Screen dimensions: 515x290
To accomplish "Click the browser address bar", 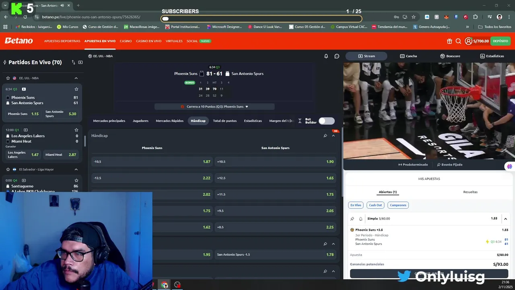I will pyautogui.click(x=213, y=17).
